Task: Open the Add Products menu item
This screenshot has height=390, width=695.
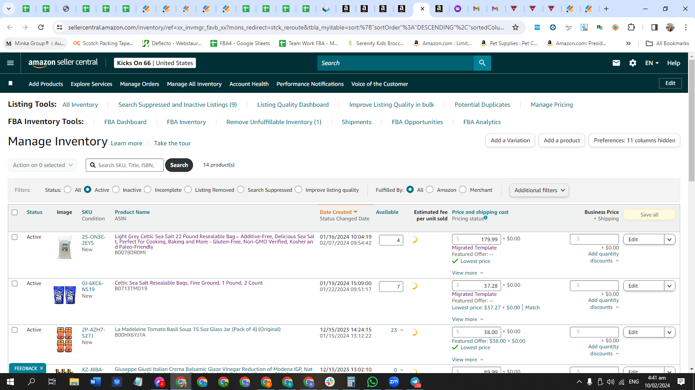Action: tap(46, 84)
